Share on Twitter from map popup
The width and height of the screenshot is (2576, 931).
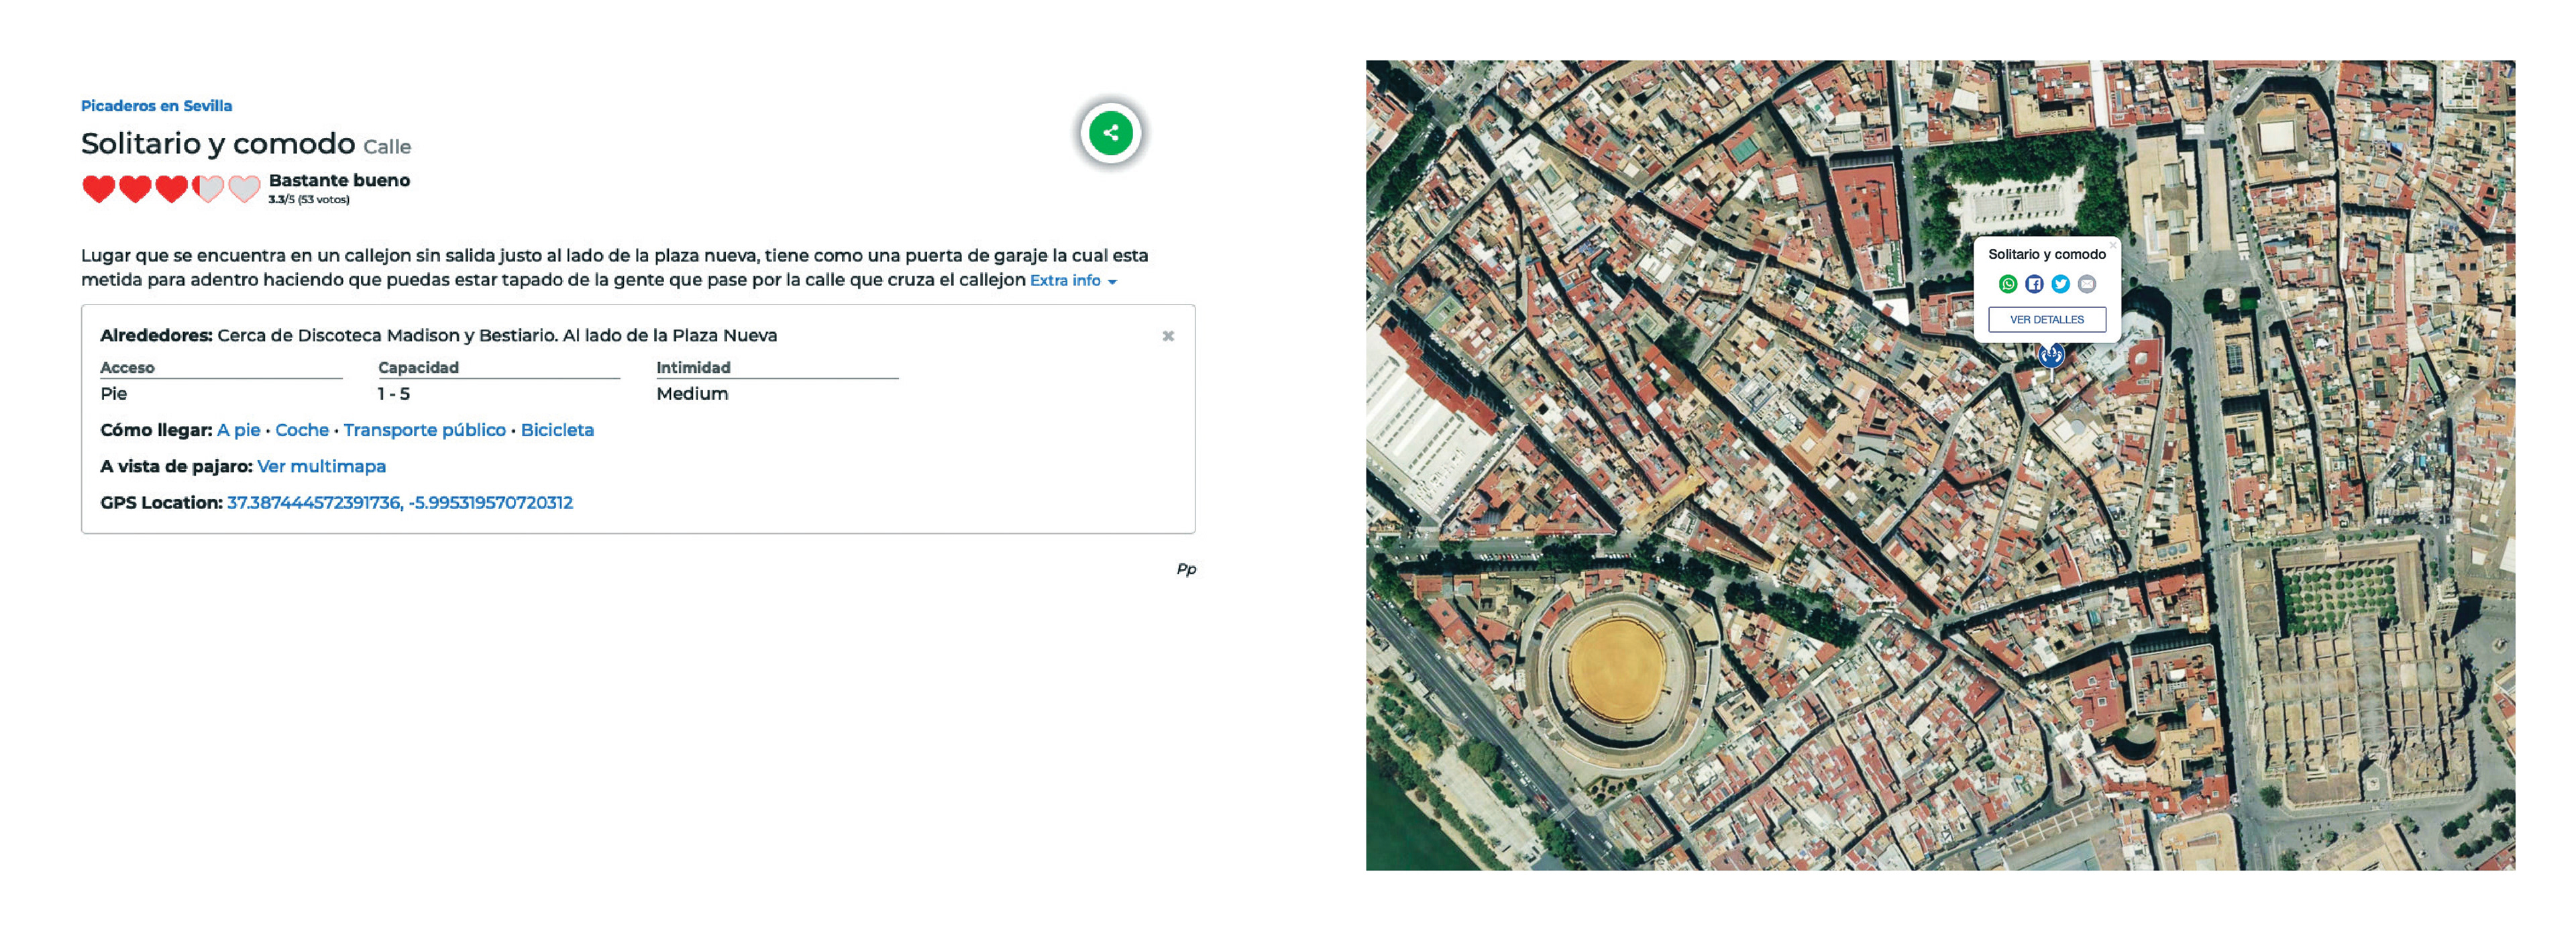[x=2060, y=284]
